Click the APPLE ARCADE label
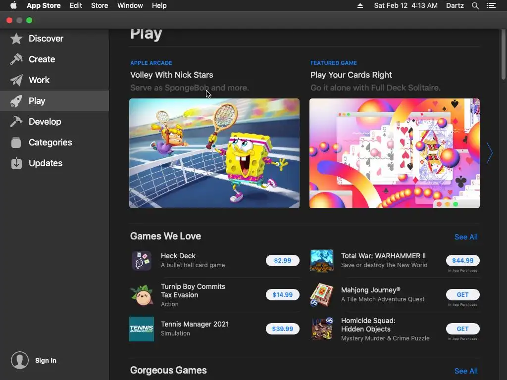Image resolution: width=507 pixels, height=380 pixels. pos(151,63)
